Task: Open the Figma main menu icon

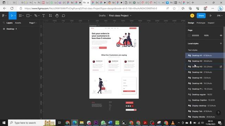Action: [3, 15]
